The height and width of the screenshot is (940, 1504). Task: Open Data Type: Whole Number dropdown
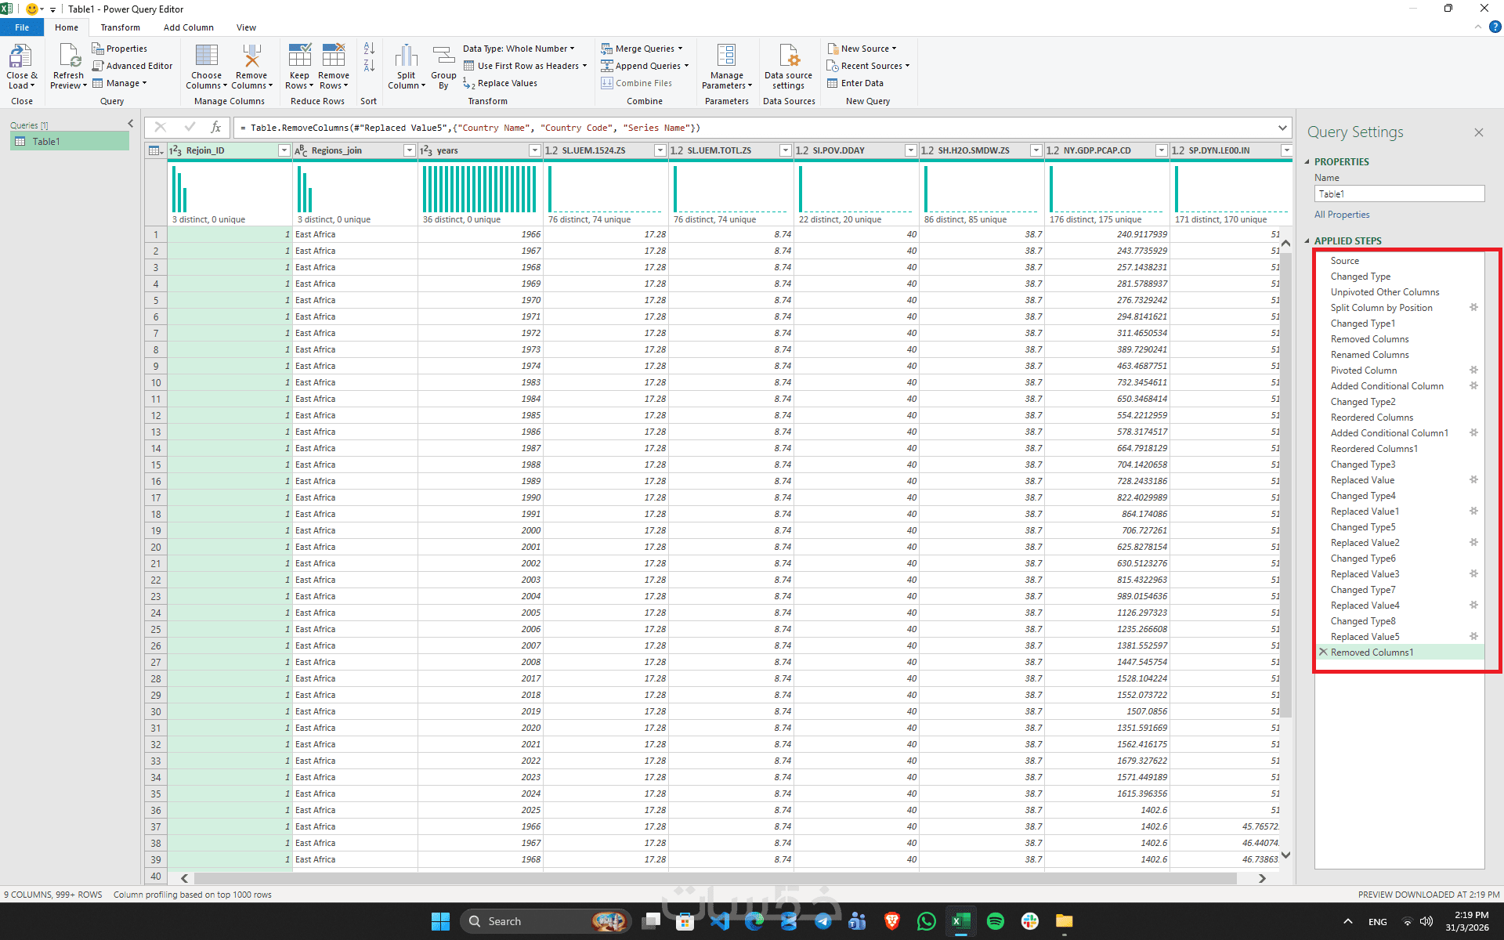click(519, 49)
